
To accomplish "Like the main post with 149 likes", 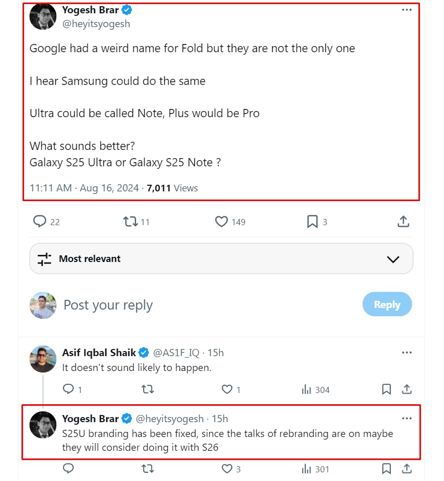I will [x=221, y=222].
